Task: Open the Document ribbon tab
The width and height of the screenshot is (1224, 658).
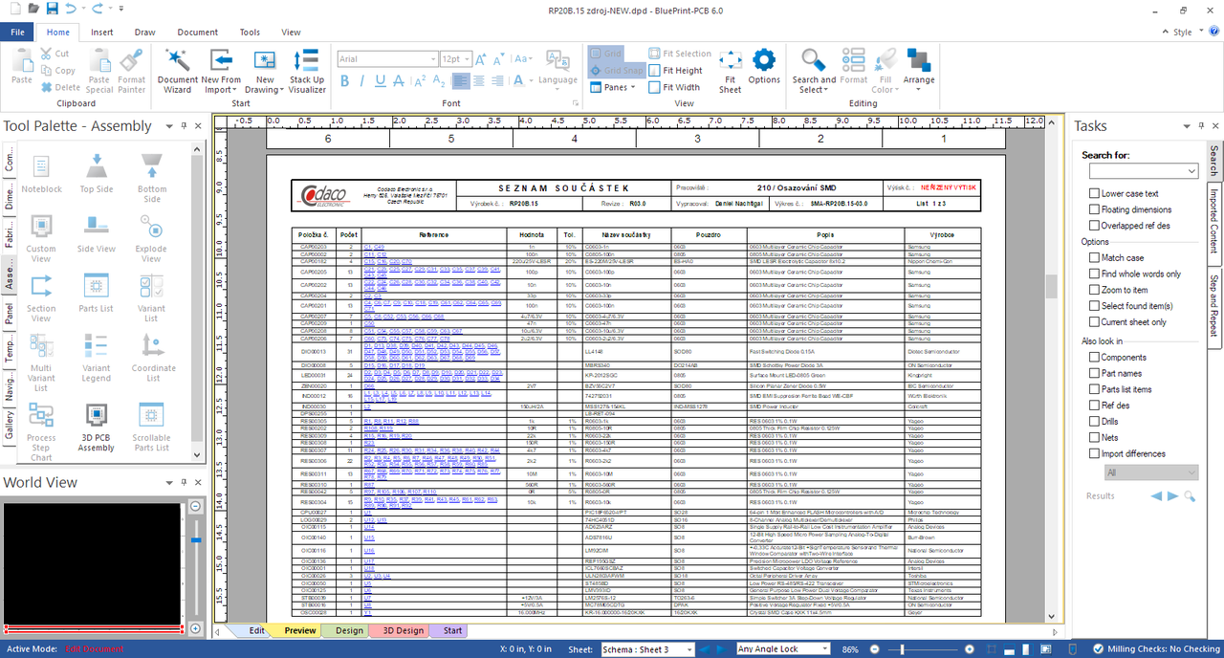Action: click(x=198, y=32)
